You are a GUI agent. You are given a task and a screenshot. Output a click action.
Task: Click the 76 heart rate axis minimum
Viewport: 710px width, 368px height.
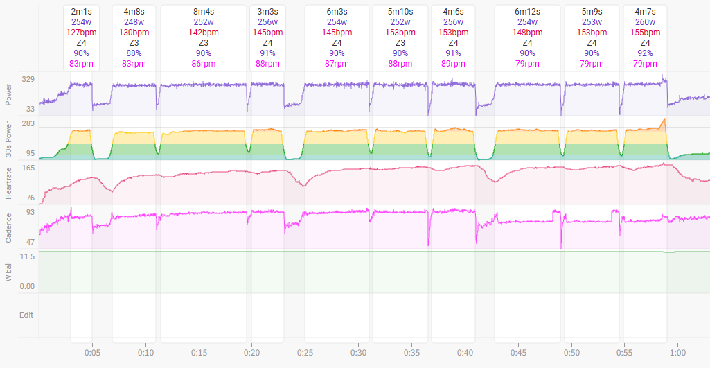tap(30, 198)
